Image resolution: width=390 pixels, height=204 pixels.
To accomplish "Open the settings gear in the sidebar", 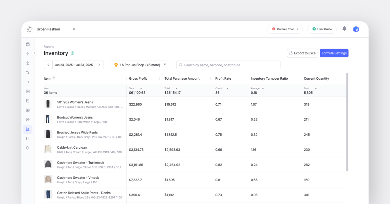I will click(28, 148).
